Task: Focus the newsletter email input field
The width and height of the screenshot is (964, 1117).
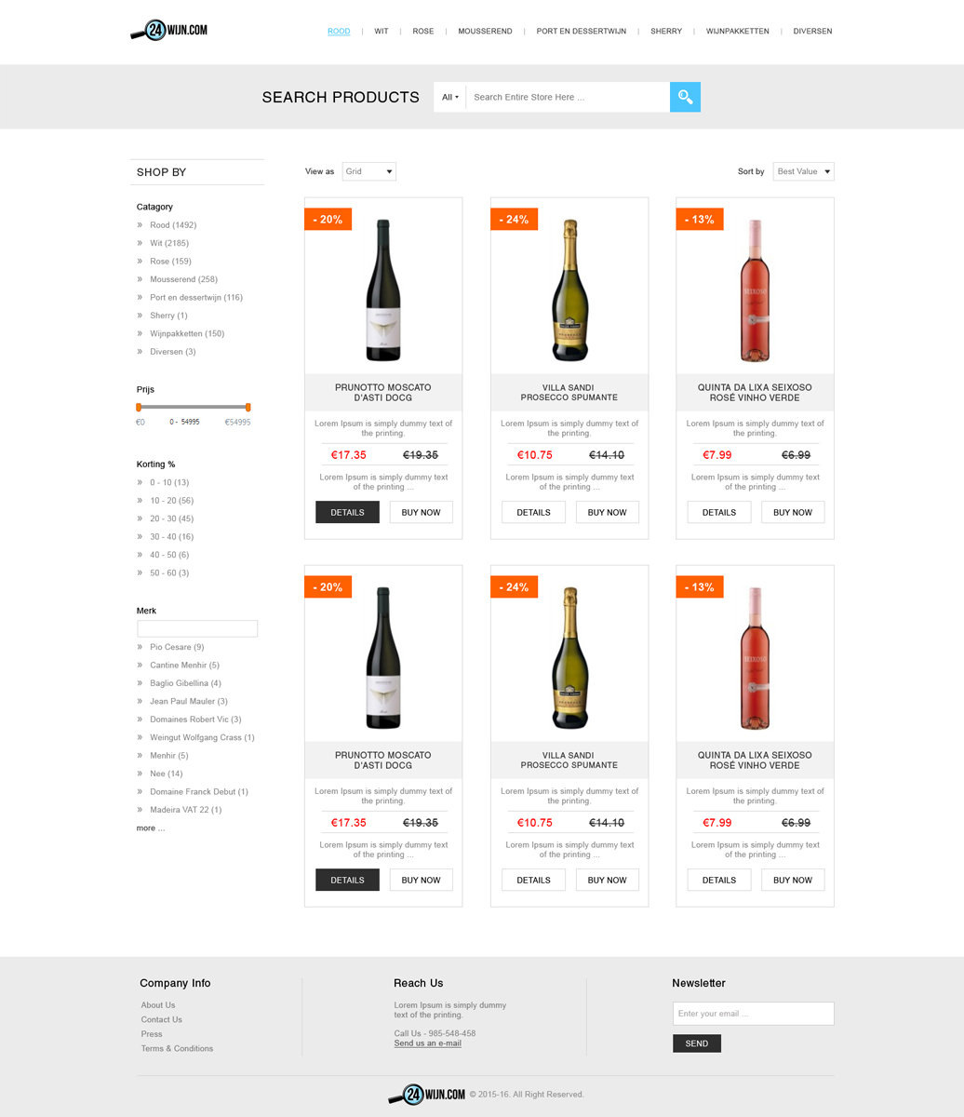Action: tap(754, 1014)
